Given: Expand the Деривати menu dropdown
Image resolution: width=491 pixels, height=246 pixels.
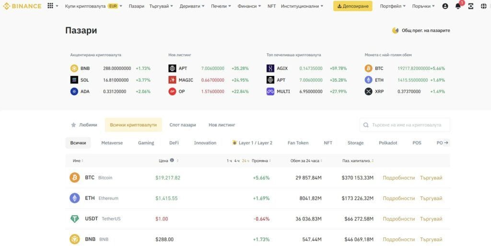Looking at the screenshot, I should point(192,6).
